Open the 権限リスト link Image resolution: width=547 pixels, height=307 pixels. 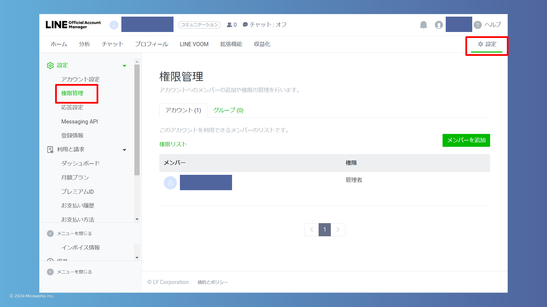(x=173, y=144)
